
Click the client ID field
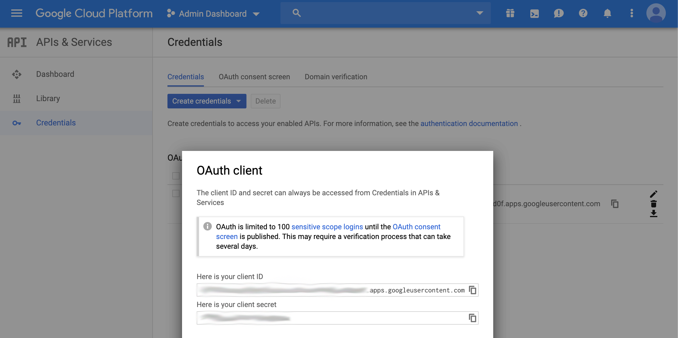337,290
